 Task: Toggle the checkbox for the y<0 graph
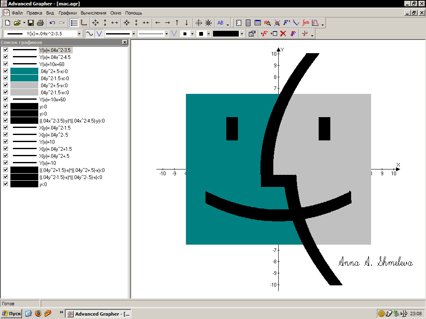(x=5, y=184)
